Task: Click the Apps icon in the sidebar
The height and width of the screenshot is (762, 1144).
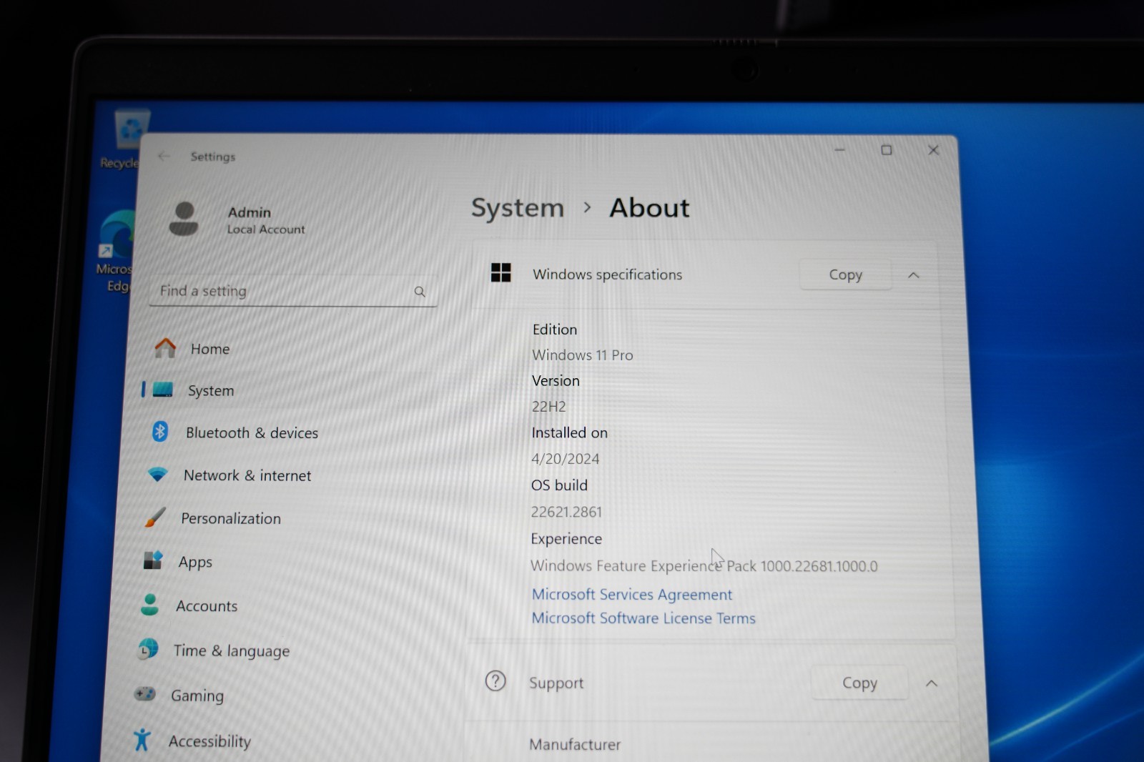Action: [153, 560]
